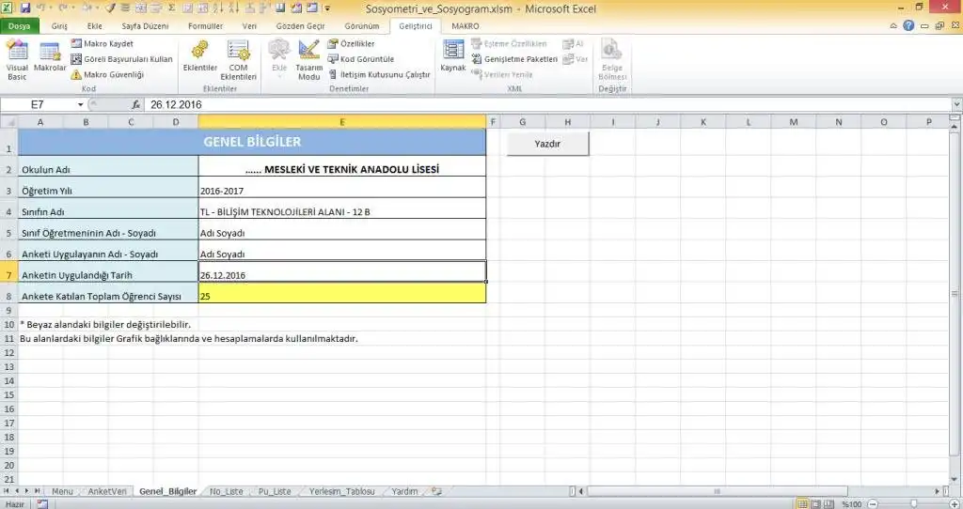Viewport: 963px width, 509px height.
Task: Toggle Göreli Başvuruları Kullan option
Action: pos(121,59)
